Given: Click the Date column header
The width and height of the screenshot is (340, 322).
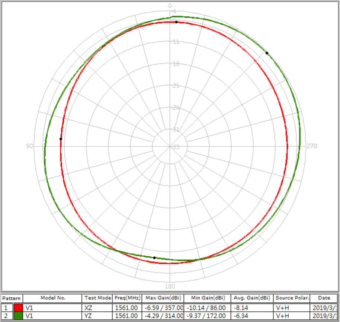Looking at the screenshot, I should 324,298.
